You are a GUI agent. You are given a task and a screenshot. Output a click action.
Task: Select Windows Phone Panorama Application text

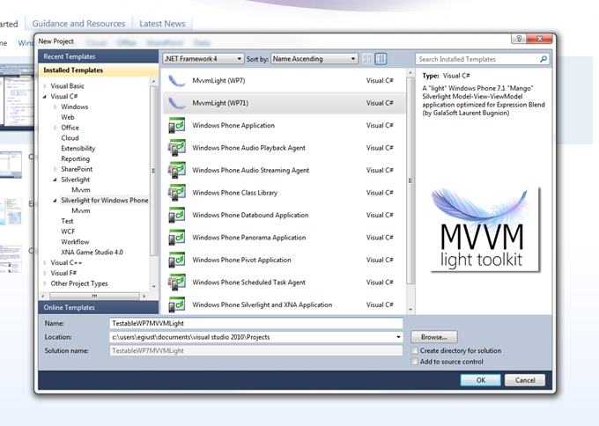(248, 238)
